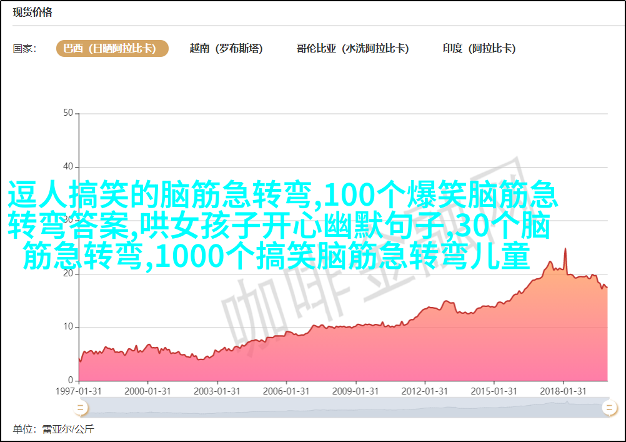
Task: Click the 现货价格 panel title
Action: tap(32, 13)
